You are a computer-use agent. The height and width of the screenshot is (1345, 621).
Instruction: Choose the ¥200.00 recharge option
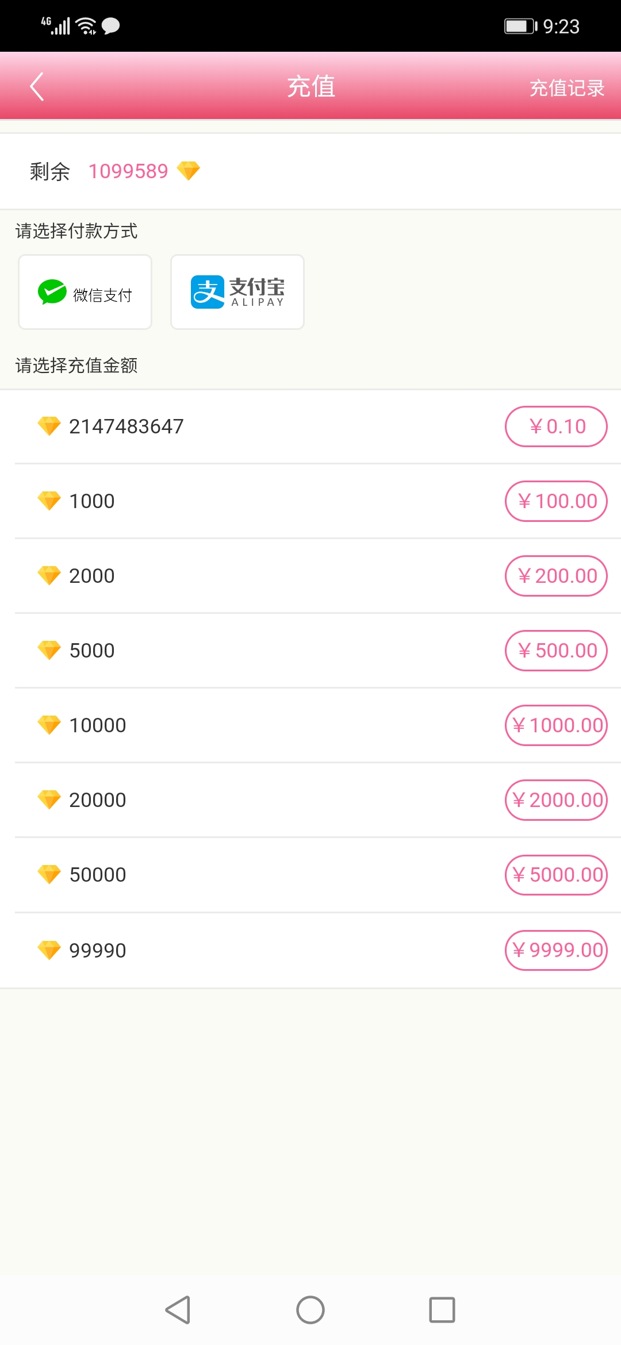click(x=556, y=576)
